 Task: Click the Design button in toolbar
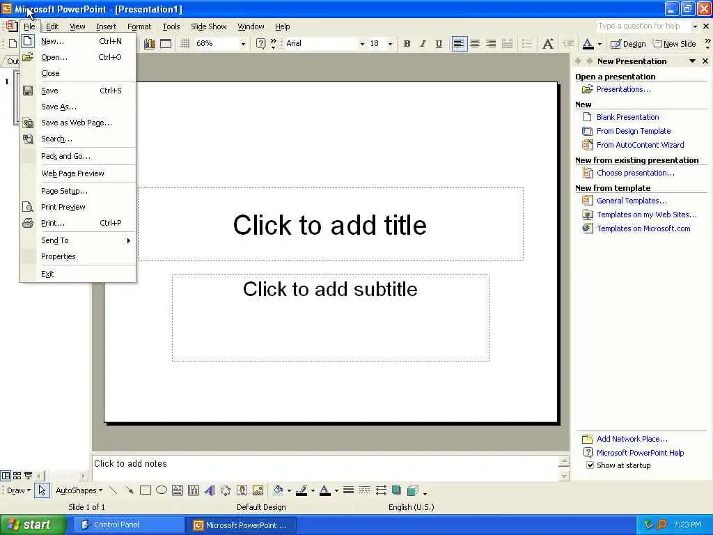(x=628, y=44)
